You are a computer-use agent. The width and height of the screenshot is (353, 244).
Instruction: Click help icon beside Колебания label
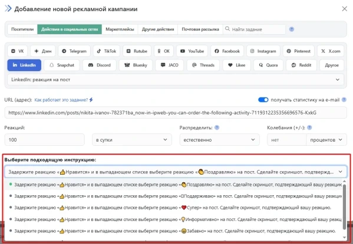pyautogui.click(x=309, y=128)
